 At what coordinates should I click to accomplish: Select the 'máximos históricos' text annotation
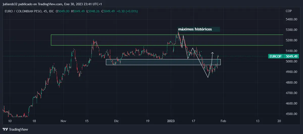[x=195, y=29]
